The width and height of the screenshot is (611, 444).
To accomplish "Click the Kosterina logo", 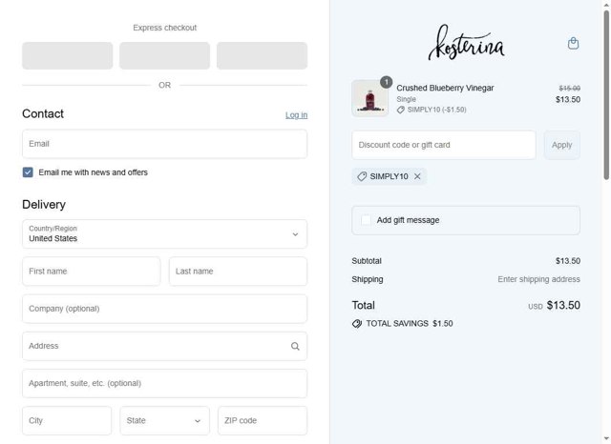I will pyautogui.click(x=466, y=43).
